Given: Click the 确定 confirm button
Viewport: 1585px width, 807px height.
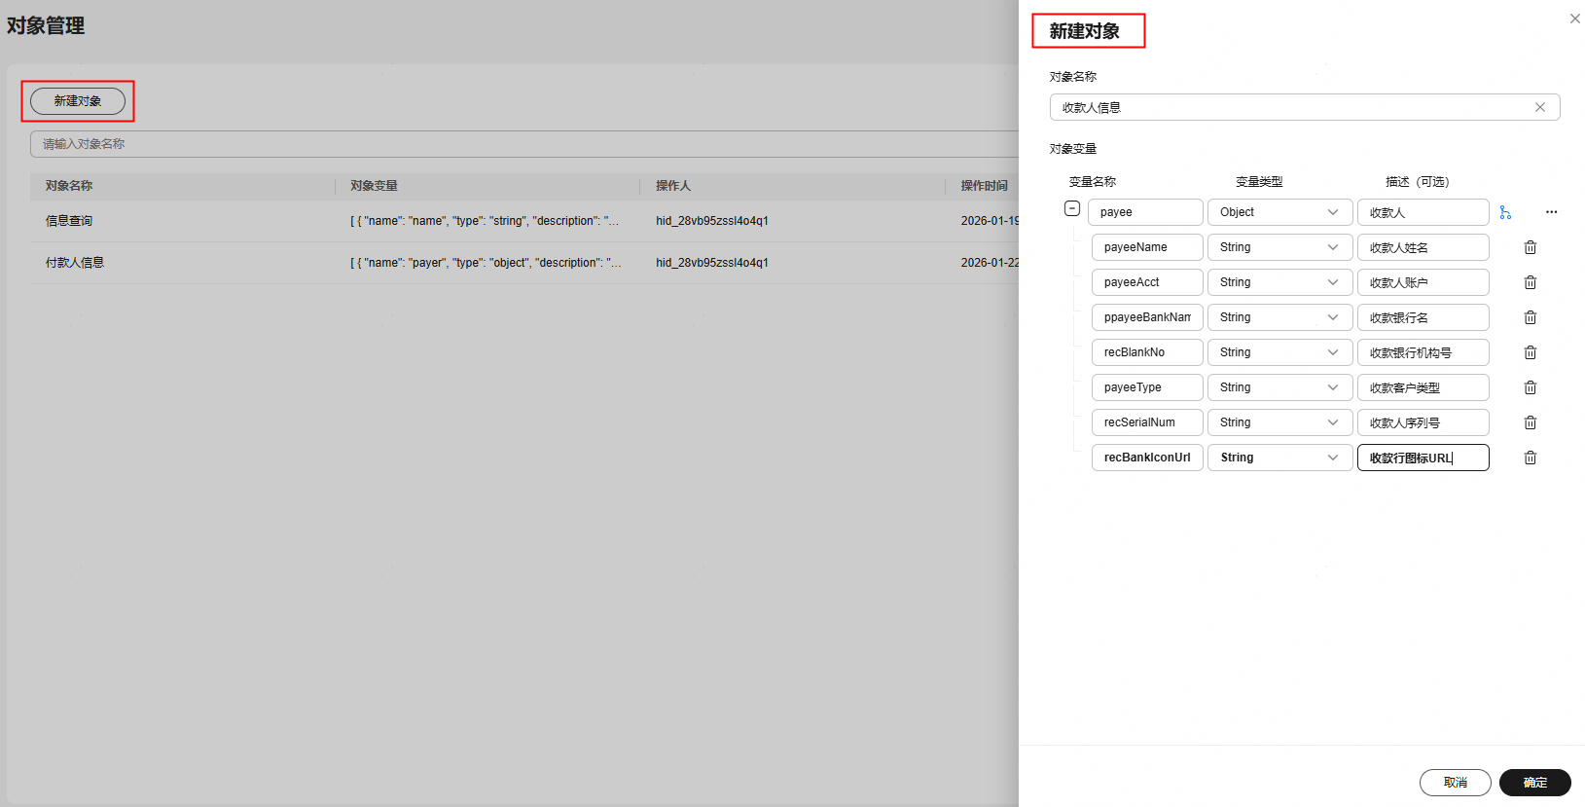Looking at the screenshot, I should pos(1534,783).
